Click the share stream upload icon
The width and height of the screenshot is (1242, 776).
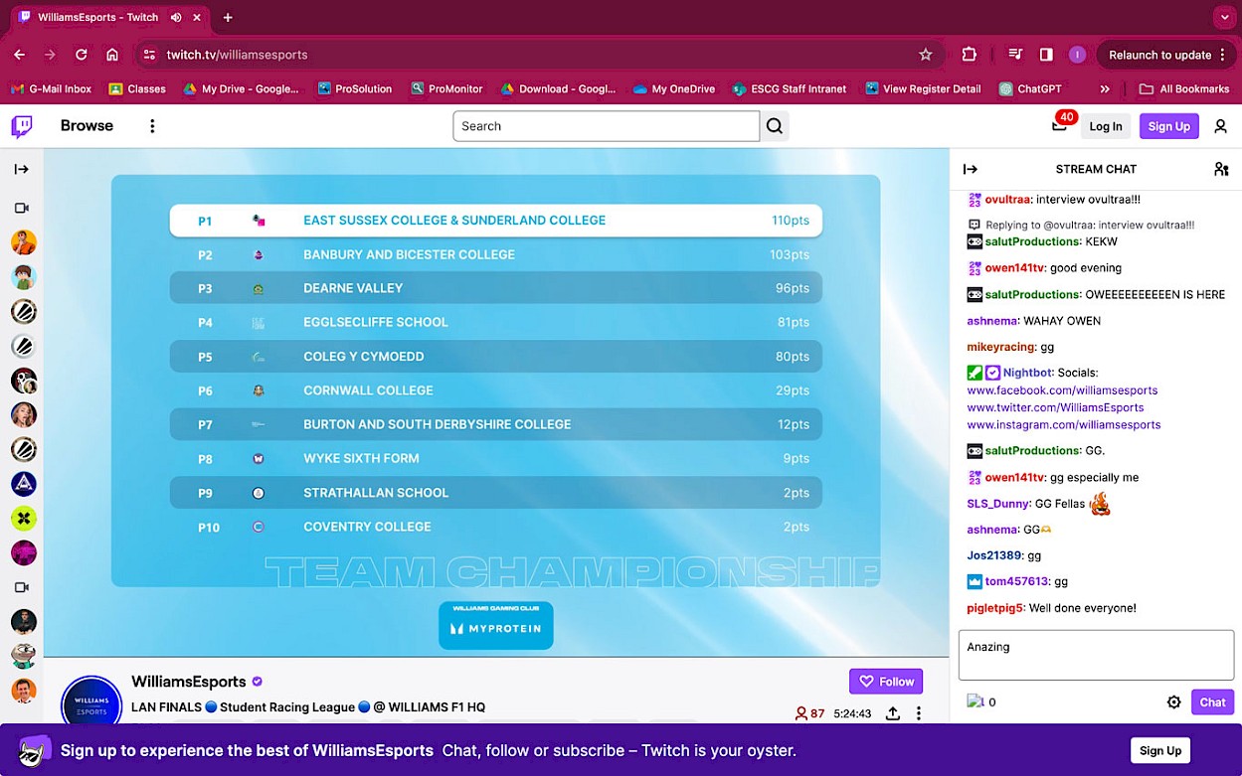[x=893, y=713]
